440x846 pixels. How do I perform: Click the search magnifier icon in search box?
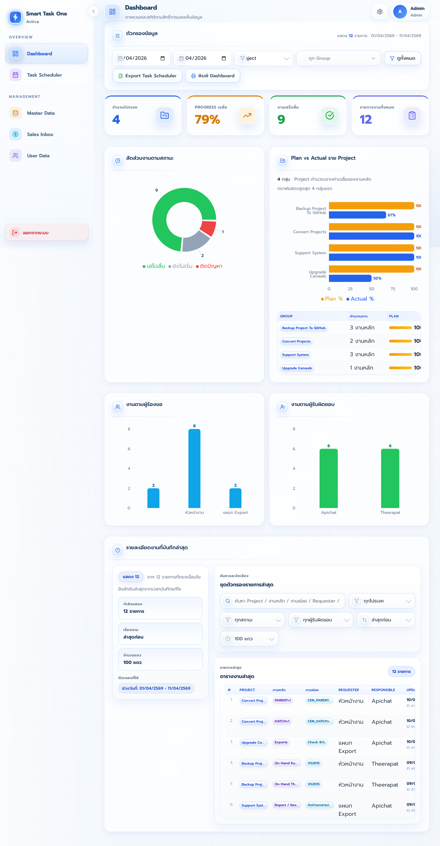tap(228, 601)
